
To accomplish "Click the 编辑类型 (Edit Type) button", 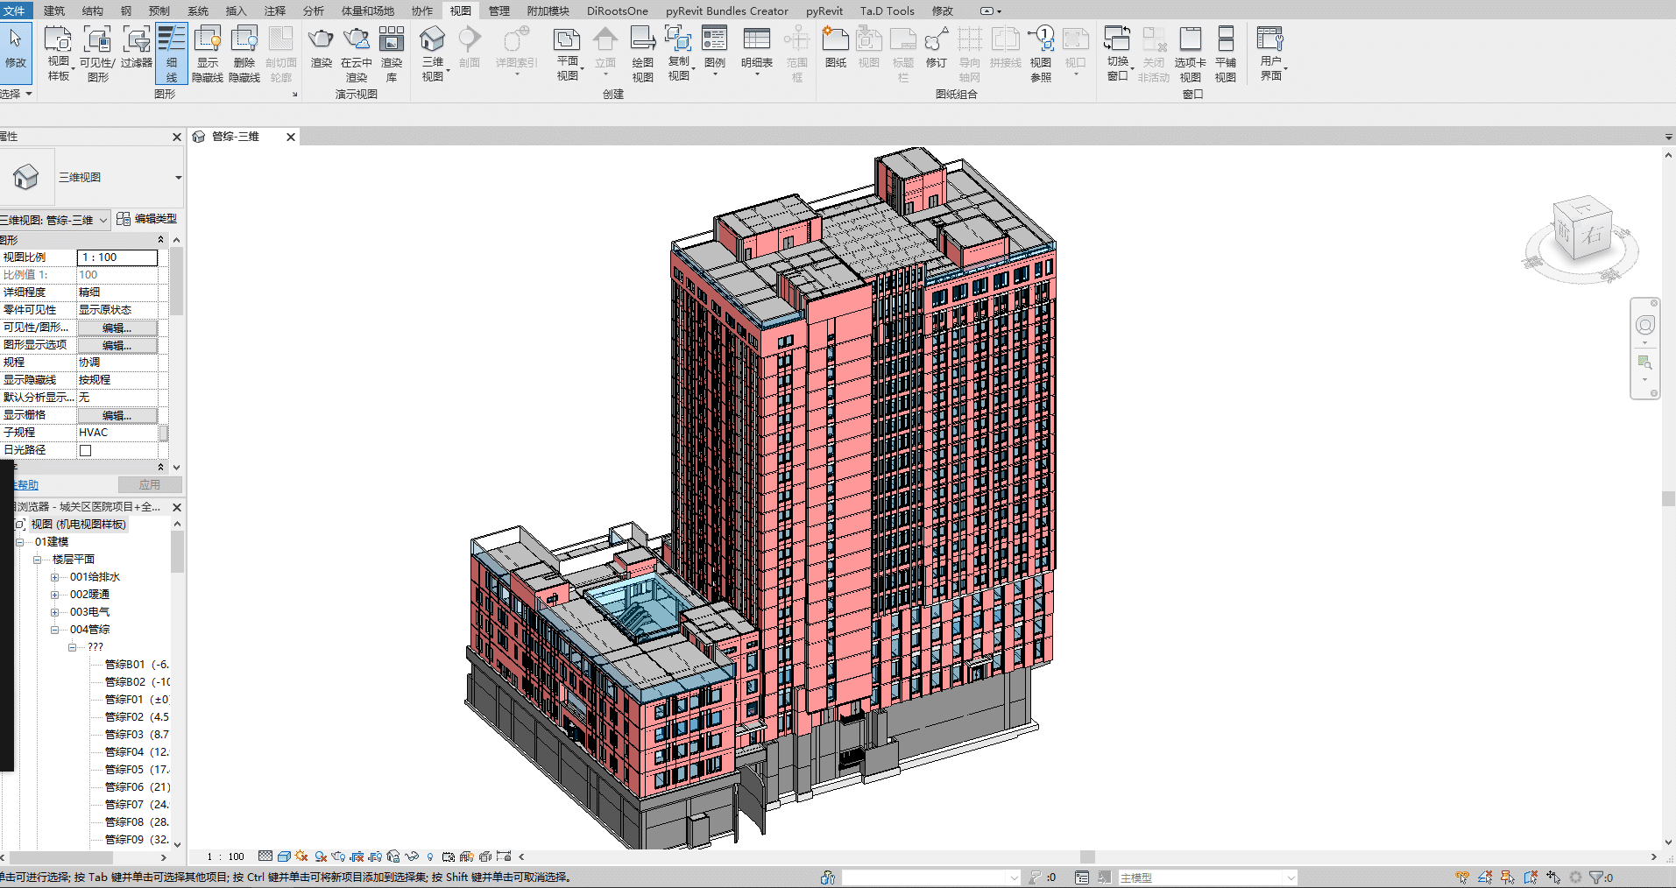I will (147, 219).
